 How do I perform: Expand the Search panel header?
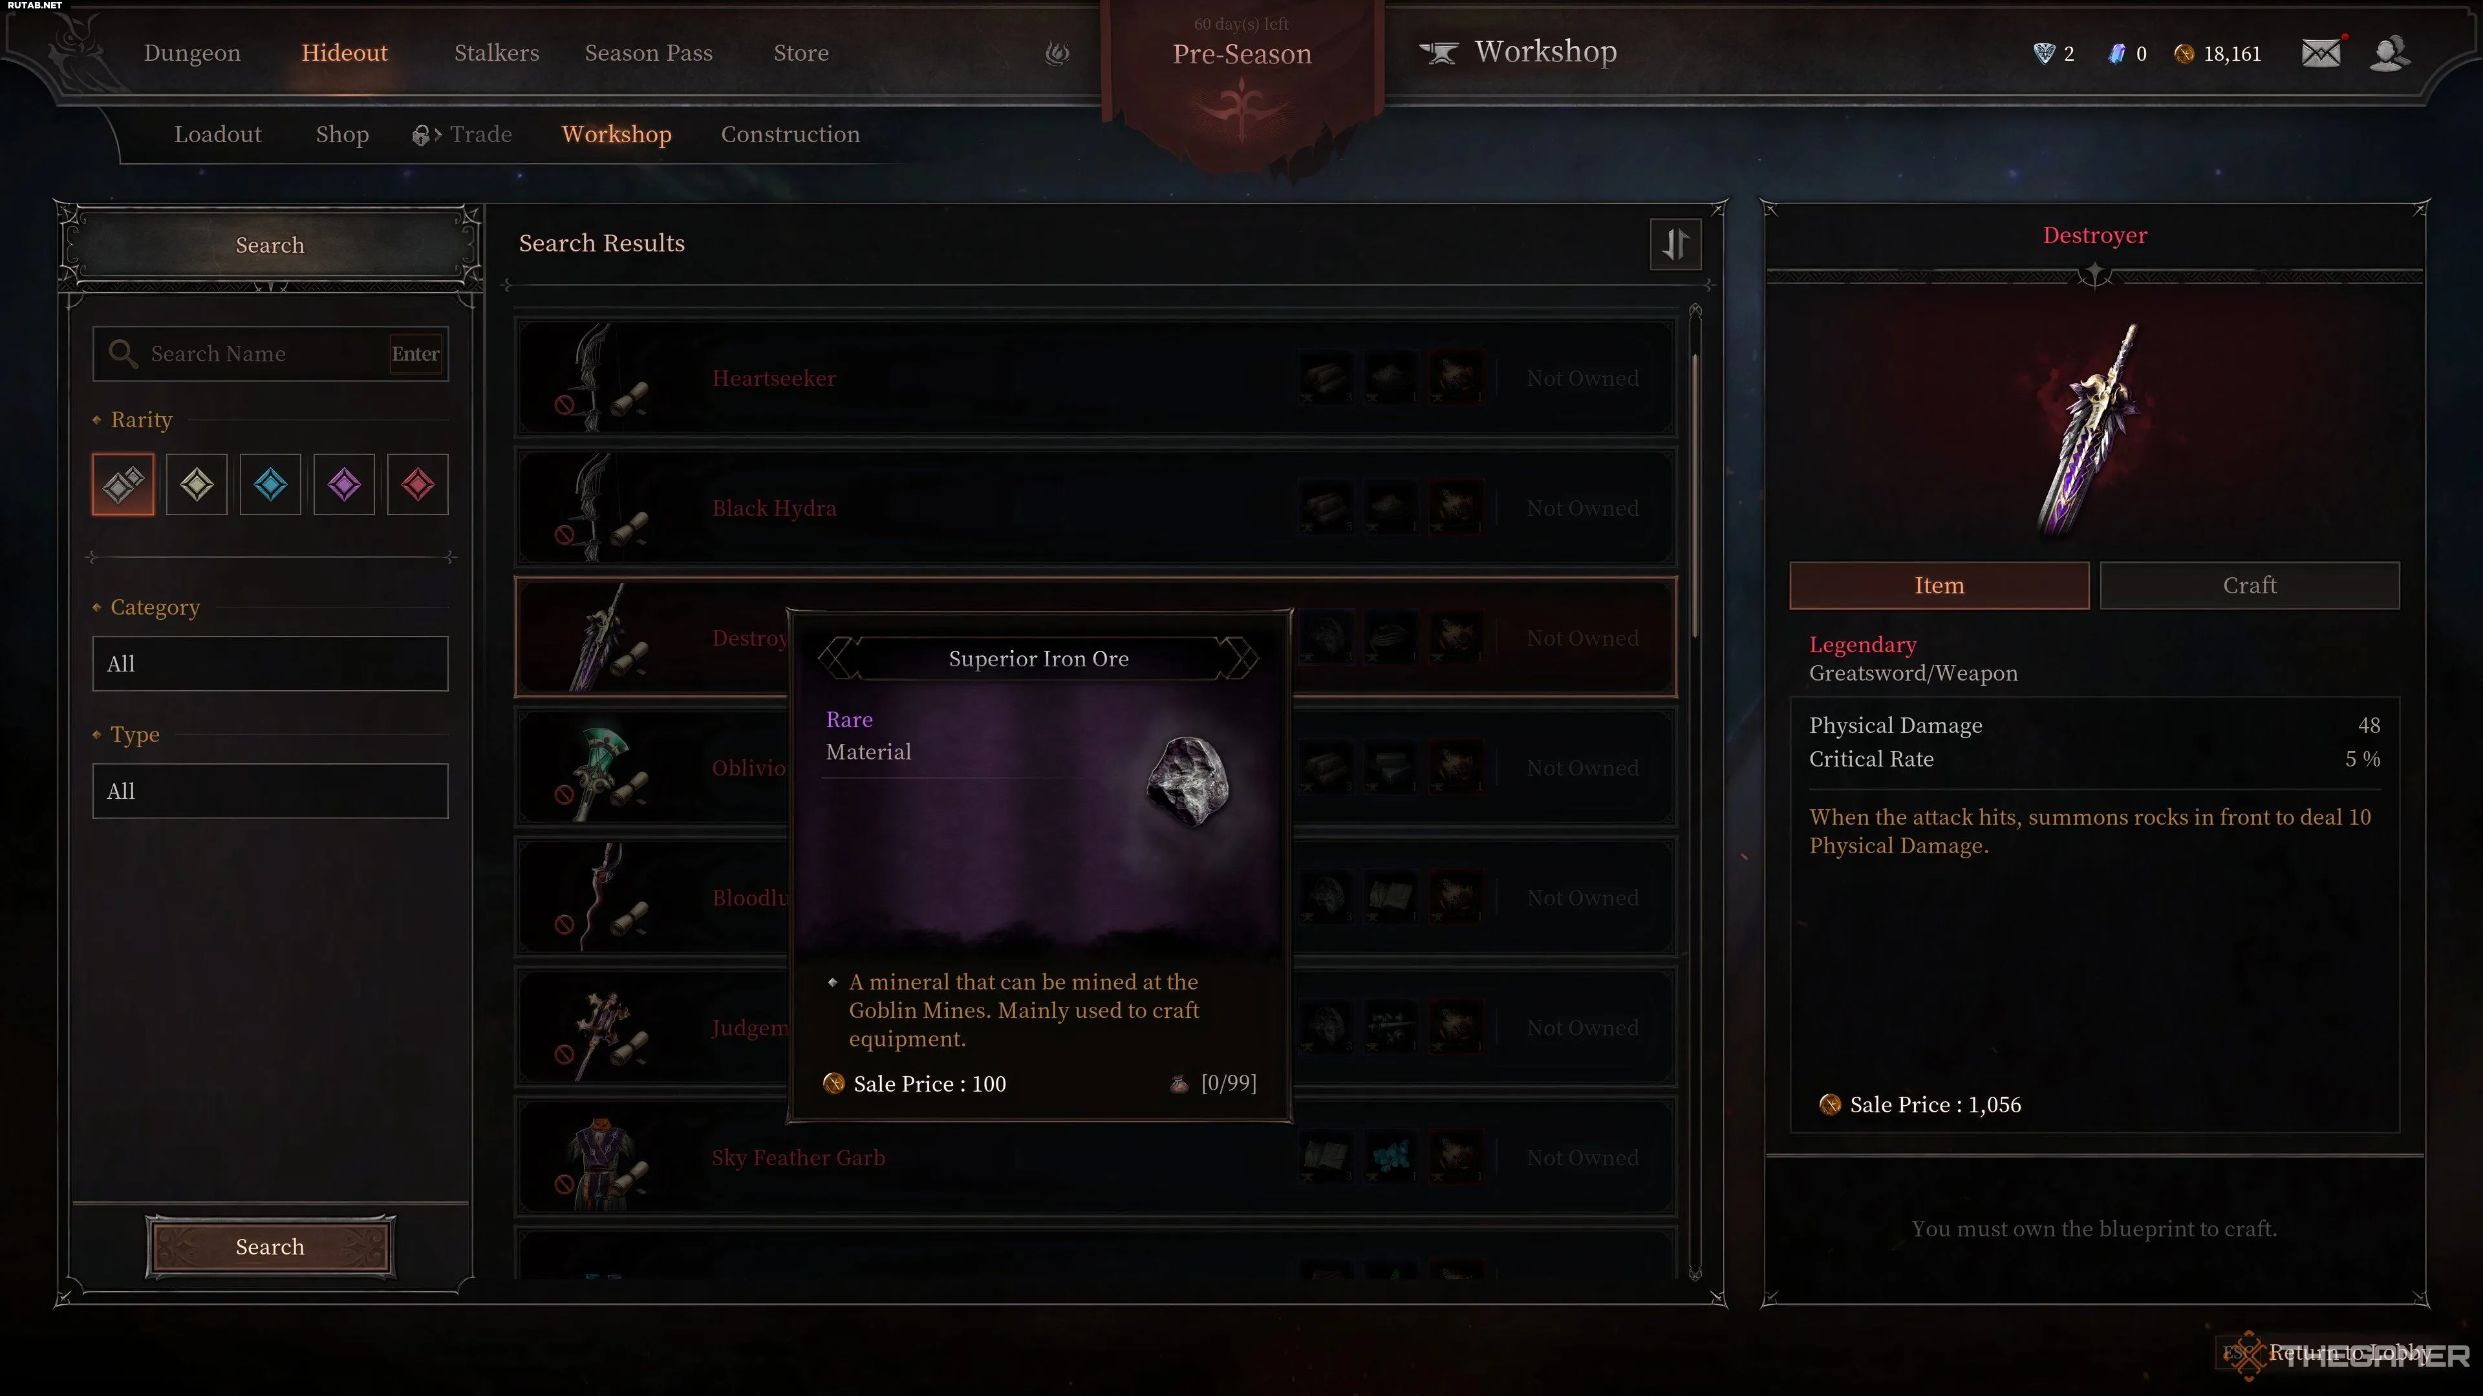pos(271,246)
